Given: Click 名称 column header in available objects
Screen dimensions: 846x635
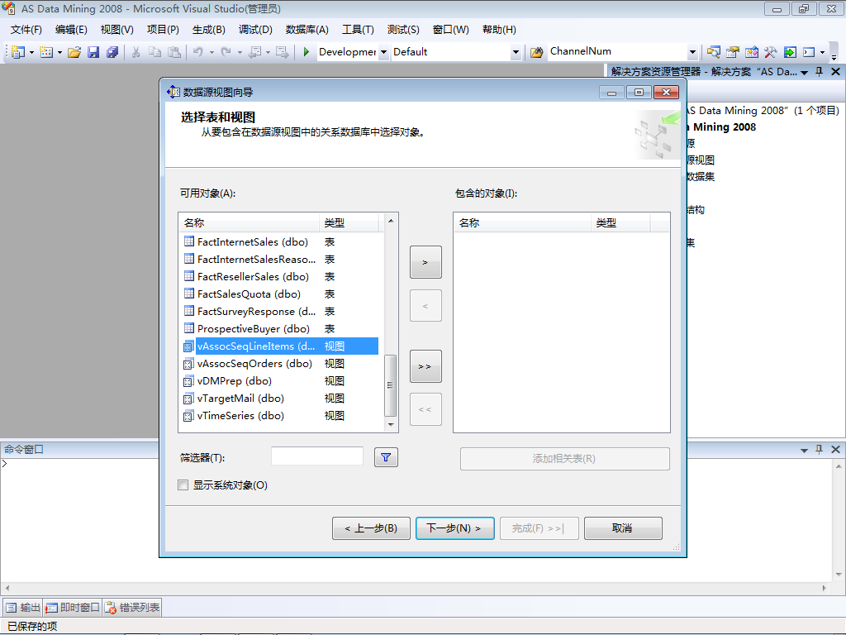Looking at the screenshot, I should [250, 222].
